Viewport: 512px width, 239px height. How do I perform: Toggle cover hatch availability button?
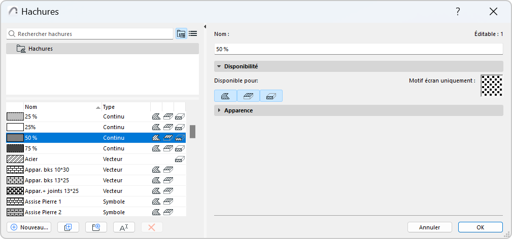point(248,96)
